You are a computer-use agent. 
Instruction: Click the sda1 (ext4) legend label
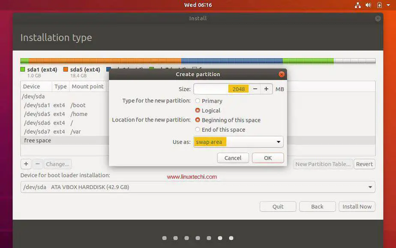pyautogui.click(x=42, y=69)
